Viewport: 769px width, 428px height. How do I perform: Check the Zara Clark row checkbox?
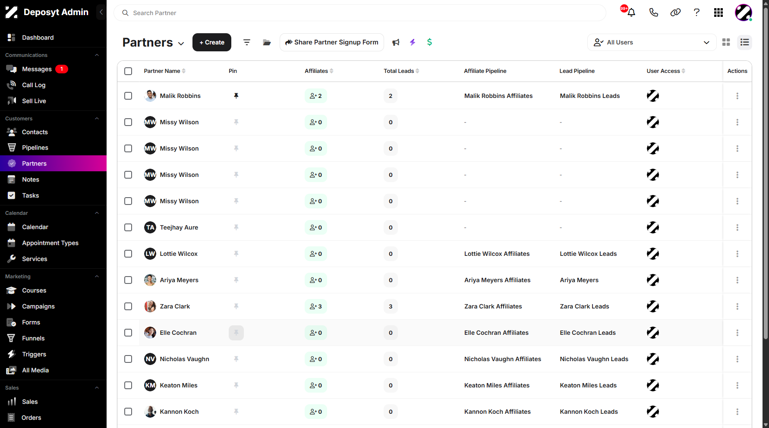point(128,306)
